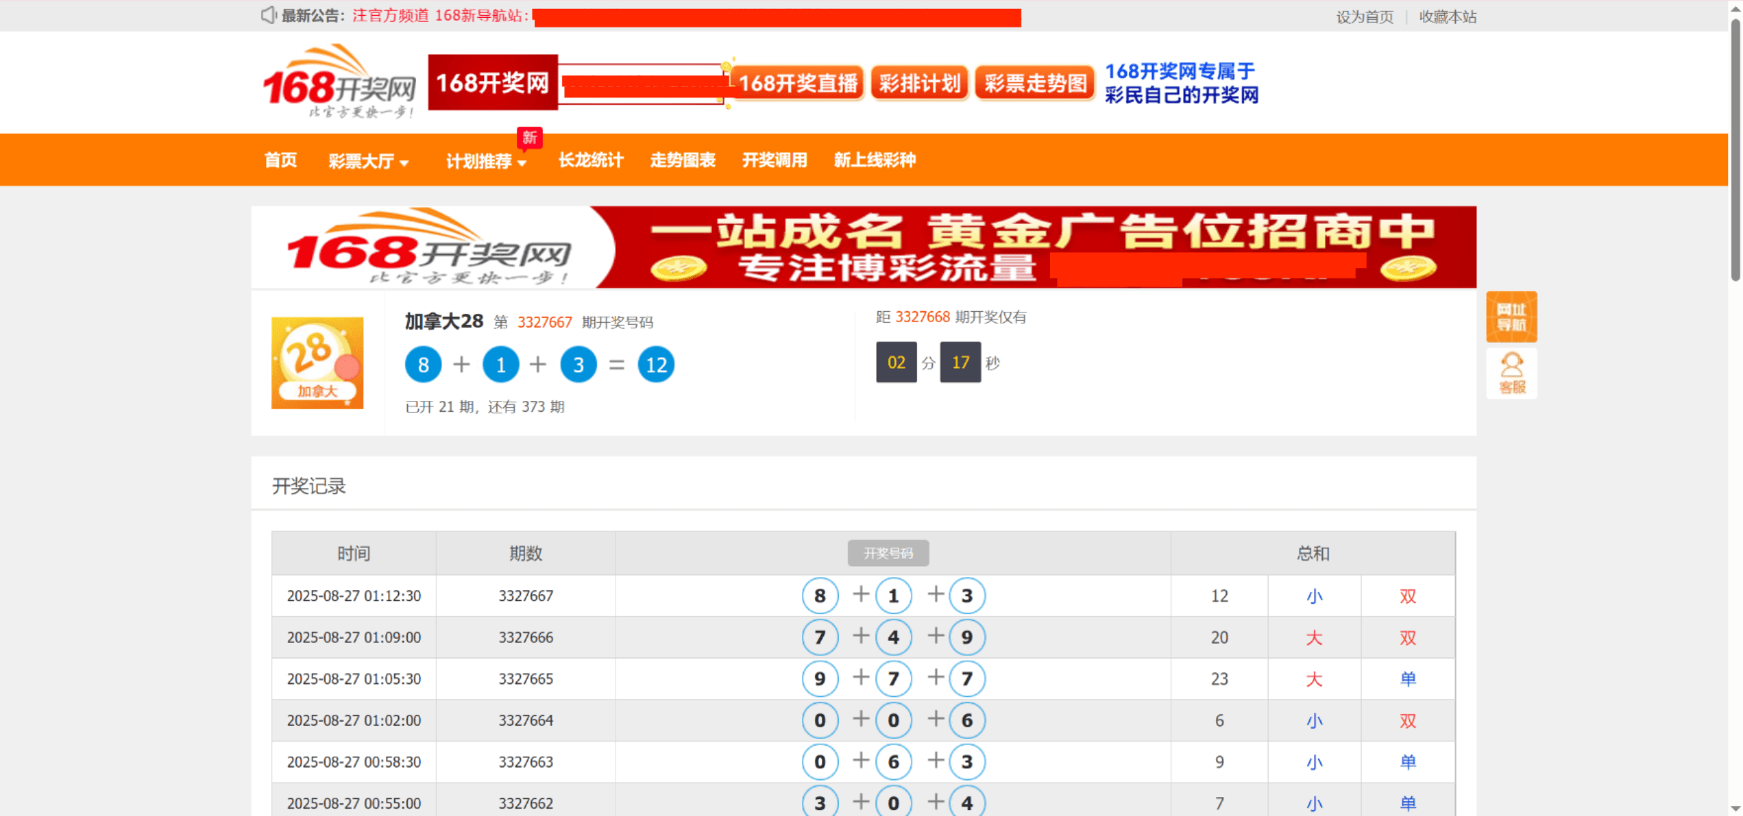Click the blue result ball 12
This screenshot has width=1743, height=816.
pyautogui.click(x=656, y=365)
